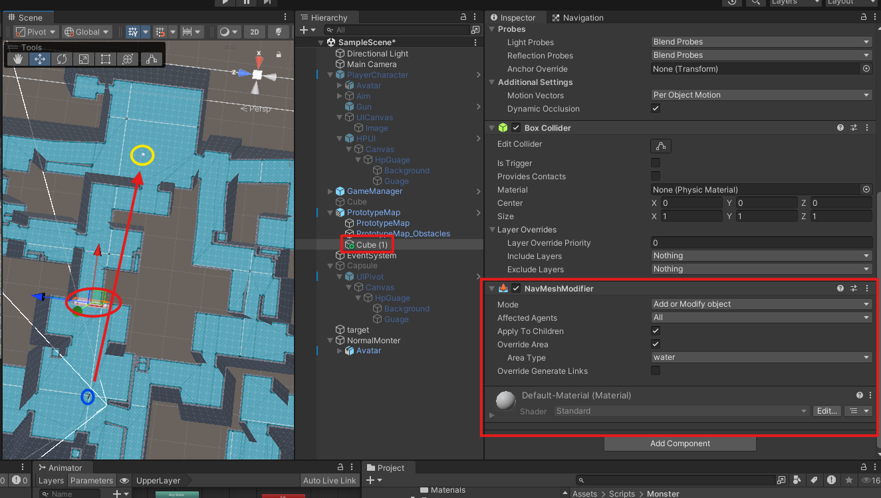Open Exclude Layers dropdown
881x498 pixels.
tap(762, 269)
